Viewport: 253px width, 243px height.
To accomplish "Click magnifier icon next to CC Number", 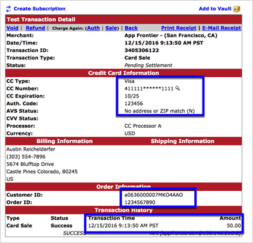I will pos(178,88).
